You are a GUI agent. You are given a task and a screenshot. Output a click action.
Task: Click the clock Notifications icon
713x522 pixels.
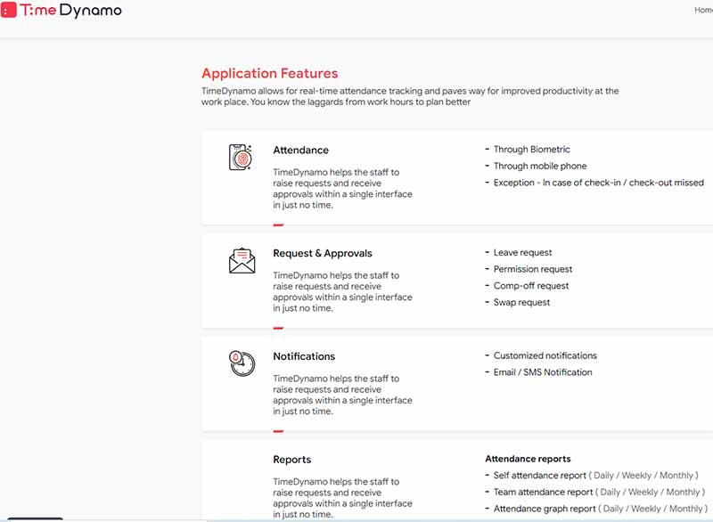[241, 363]
